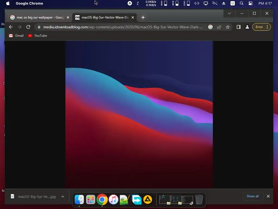Show all downloads
This screenshot has height=209, width=278.
[252, 196]
